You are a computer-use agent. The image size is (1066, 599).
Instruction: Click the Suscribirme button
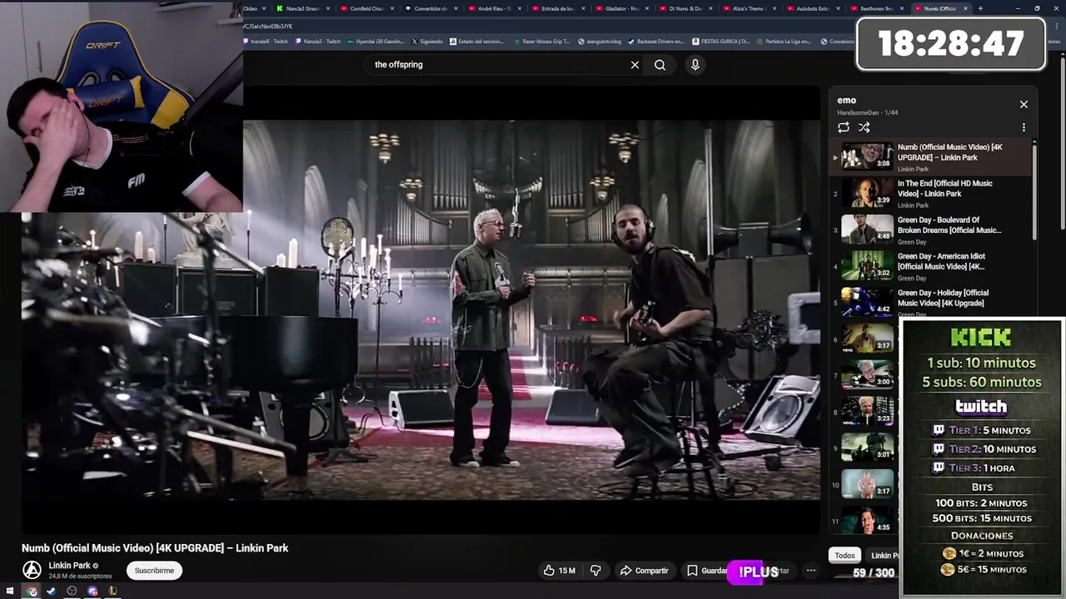coord(154,571)
